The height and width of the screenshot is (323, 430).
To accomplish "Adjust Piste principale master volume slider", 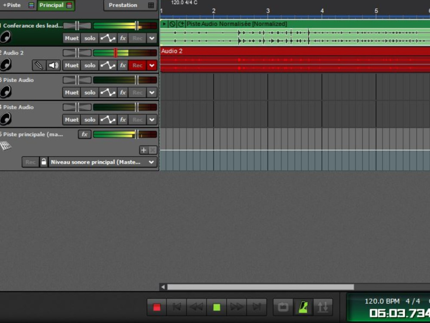I will point(137,134).
